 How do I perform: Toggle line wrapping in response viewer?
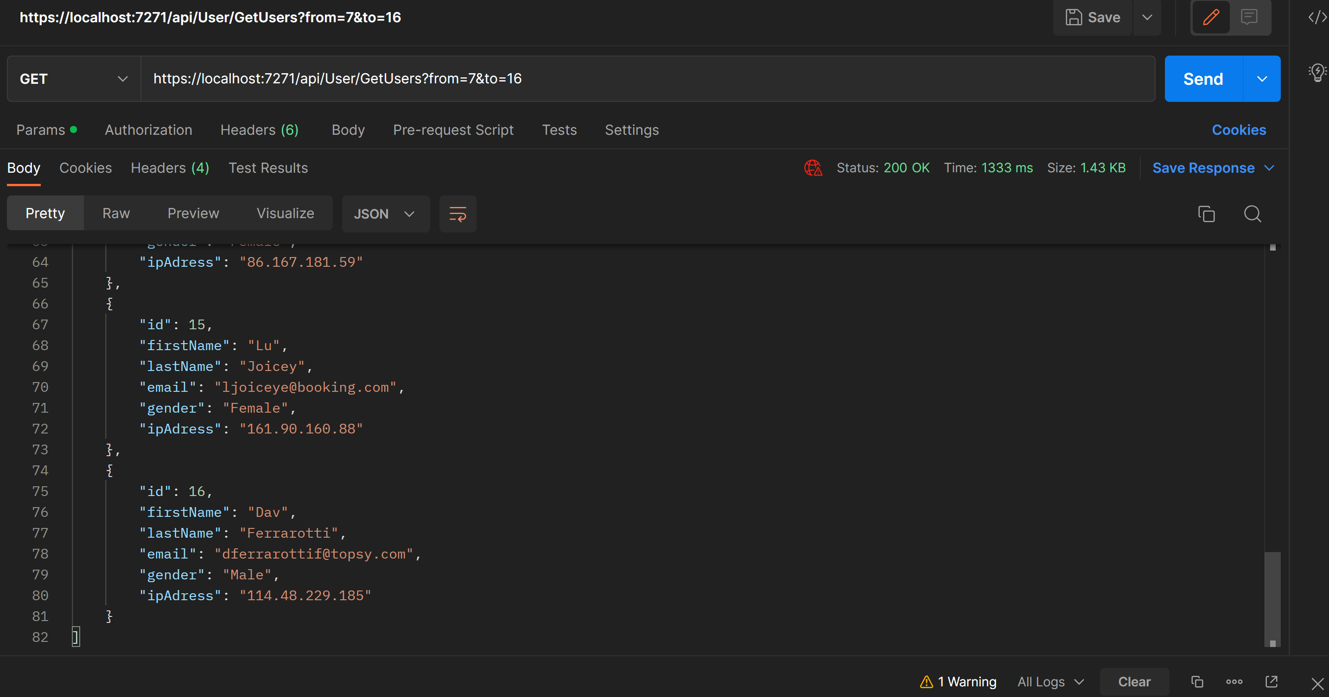(x=458, y=213)
